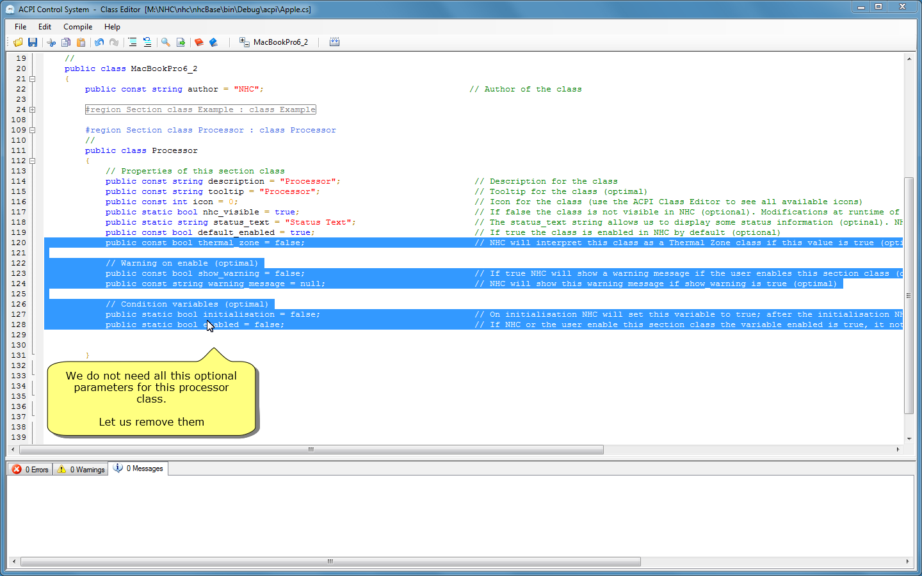Collapse the Processor region at line 109
922x576 pixels.
tap(32, 130)
